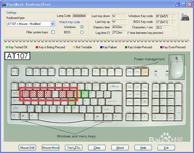
Task: Click the Windows Key code value 87 (0x57)
Action: (x=163, y=16)
